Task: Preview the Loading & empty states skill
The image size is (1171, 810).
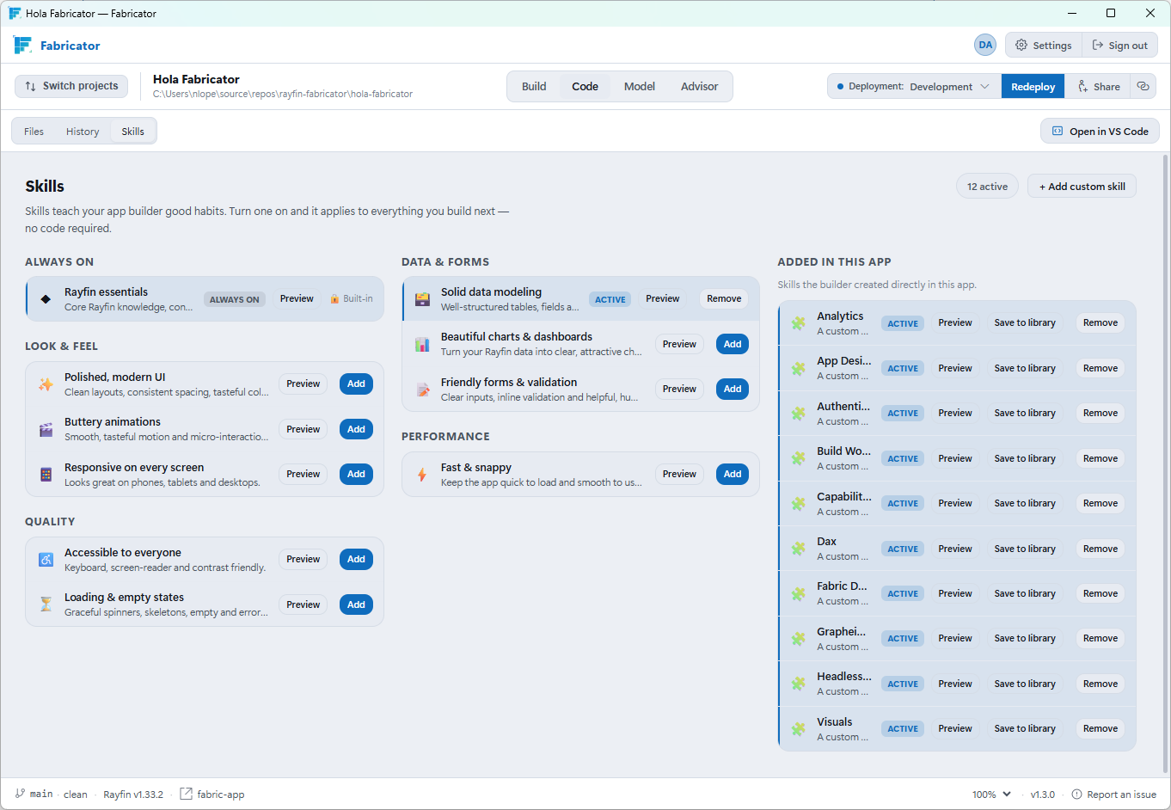Action: point(303,604)
